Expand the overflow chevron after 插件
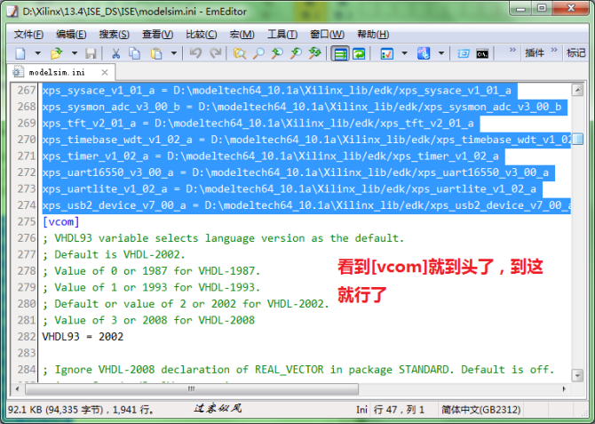 [x=553, y=50]
